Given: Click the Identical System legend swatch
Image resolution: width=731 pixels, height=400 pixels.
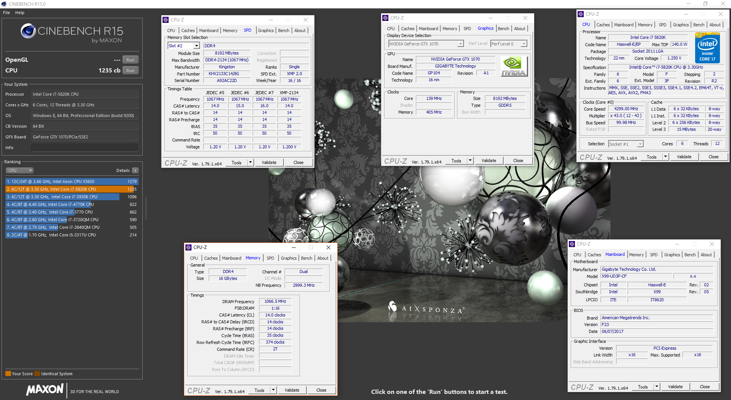Looking at the screenshot, I should [x=37, y=374].
